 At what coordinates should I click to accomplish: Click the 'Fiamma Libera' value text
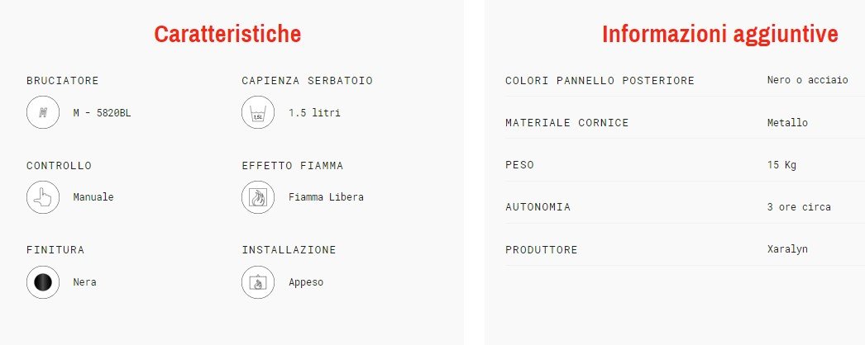pos(326,197)
